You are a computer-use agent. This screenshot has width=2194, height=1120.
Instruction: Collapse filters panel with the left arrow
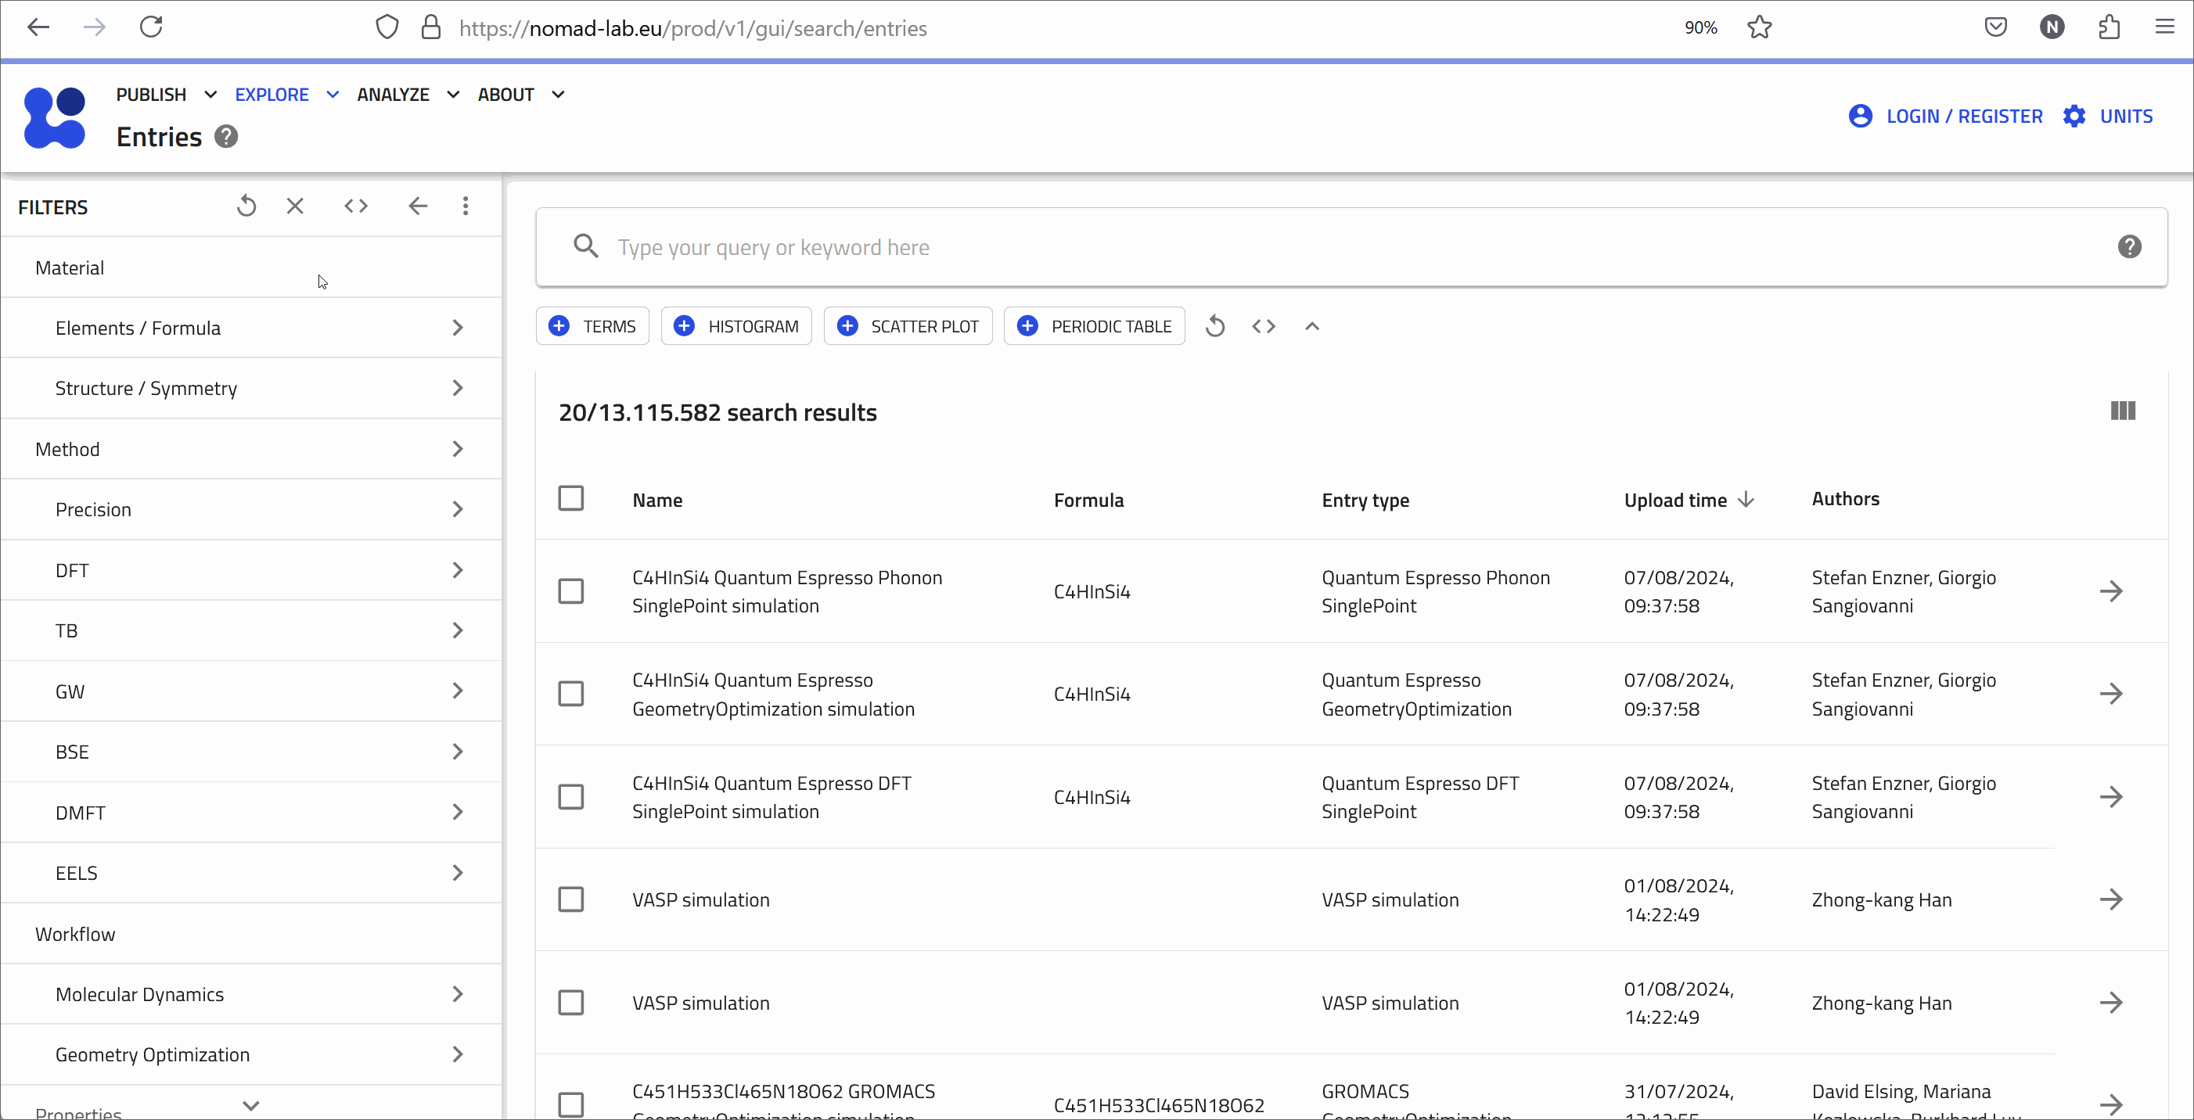[417, 206]
